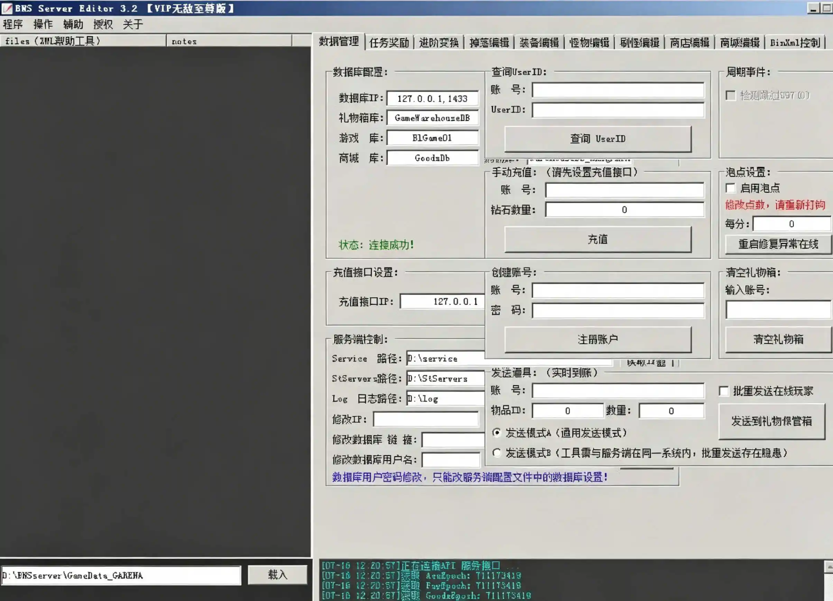Click the 注册账户 button
The image size is (833, 601).
click(x=598, y=340)
